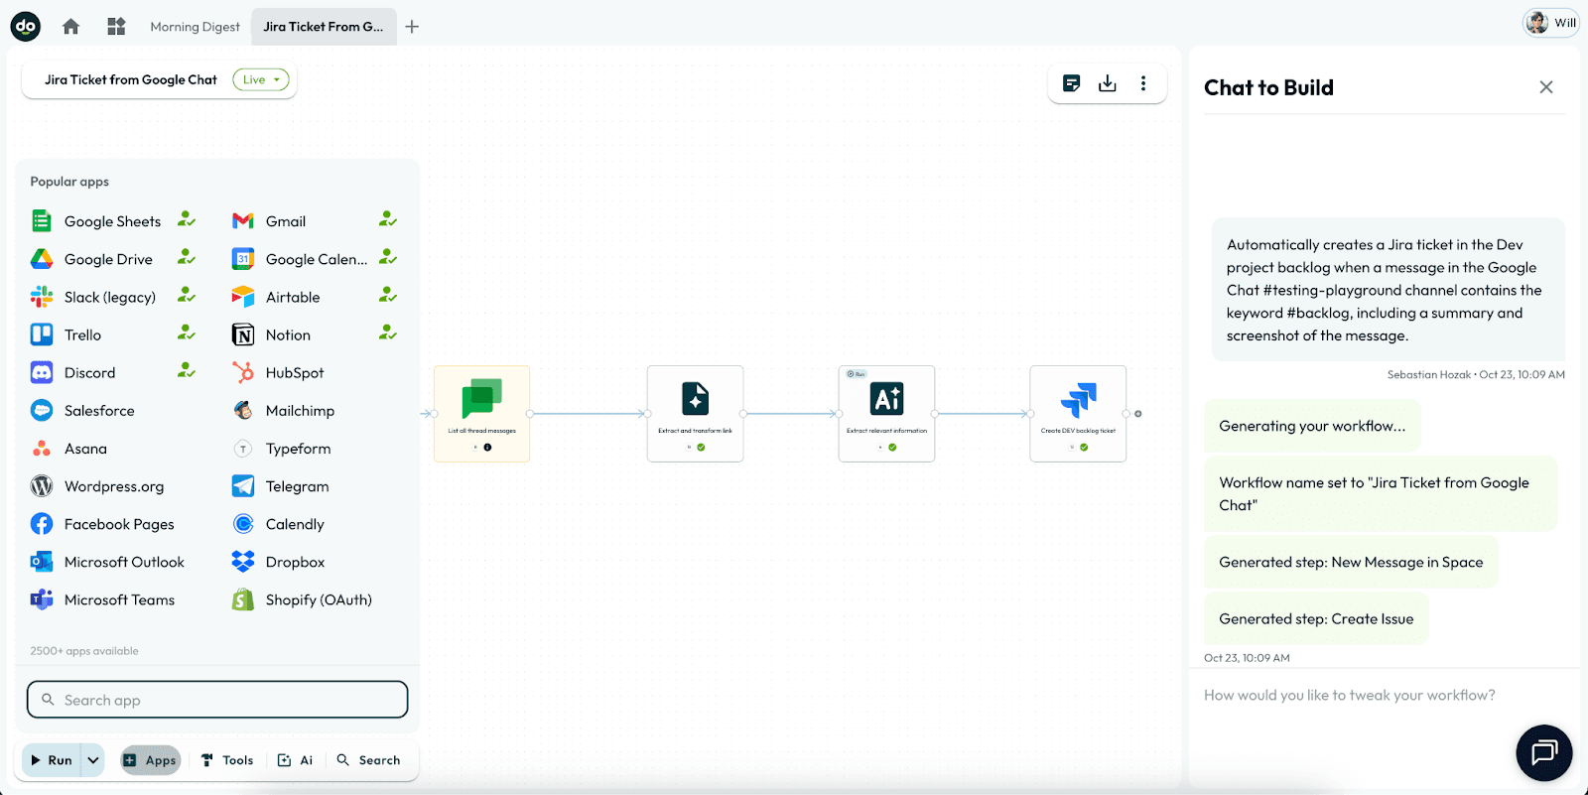Close the Chat to Build panel
This screenshot has height=795, width=1588.
(x=1545, y=87)
